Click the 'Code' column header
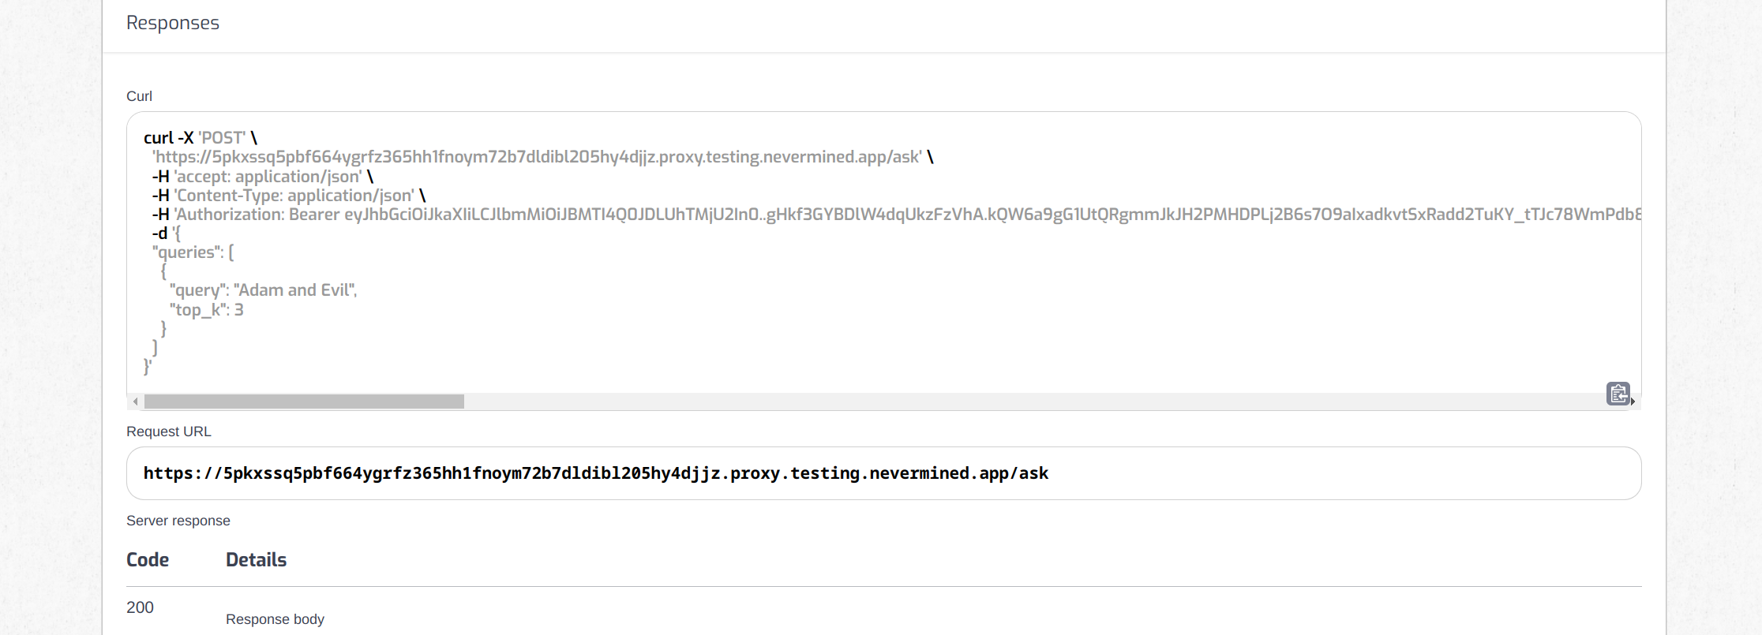This screenshot has height=635, width=1762. pos(148,560)
